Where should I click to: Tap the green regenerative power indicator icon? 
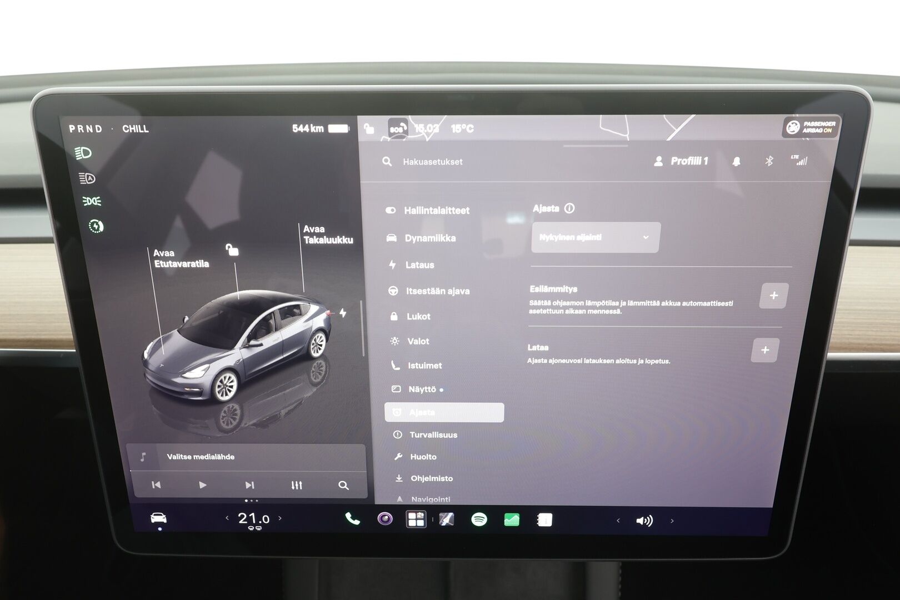(x=96, y=226)
